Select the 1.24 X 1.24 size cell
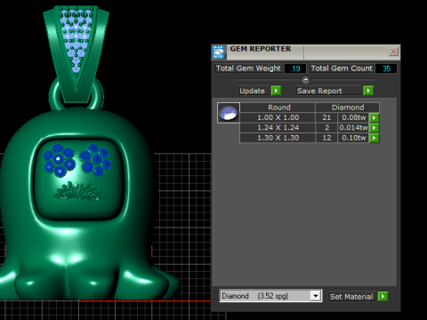427x320 pixels. click(278, 128)
